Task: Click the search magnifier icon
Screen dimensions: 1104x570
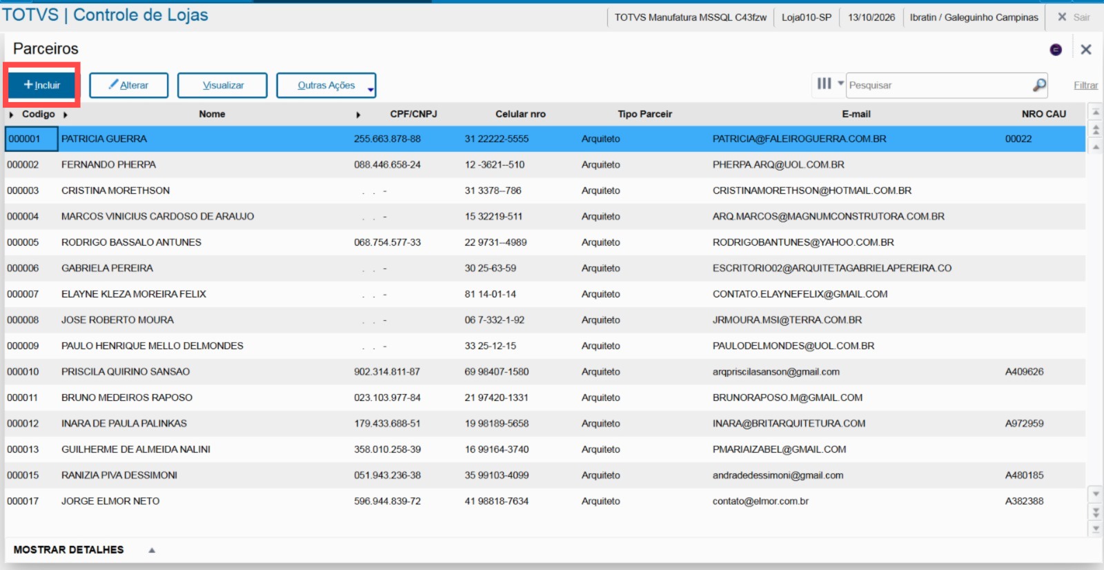Action: (1039, 85)
